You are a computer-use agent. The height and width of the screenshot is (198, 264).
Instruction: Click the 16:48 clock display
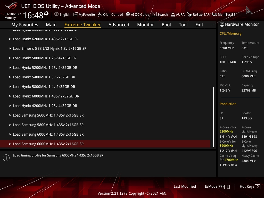[x=33, y=15]
